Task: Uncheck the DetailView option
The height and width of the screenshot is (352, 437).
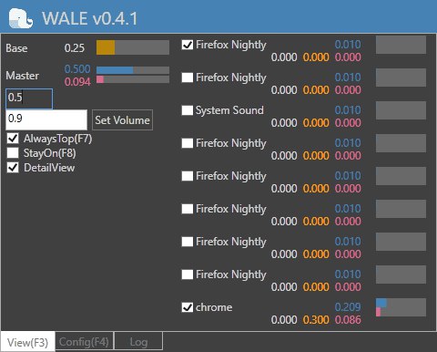Action: click(x=13, y=168)
